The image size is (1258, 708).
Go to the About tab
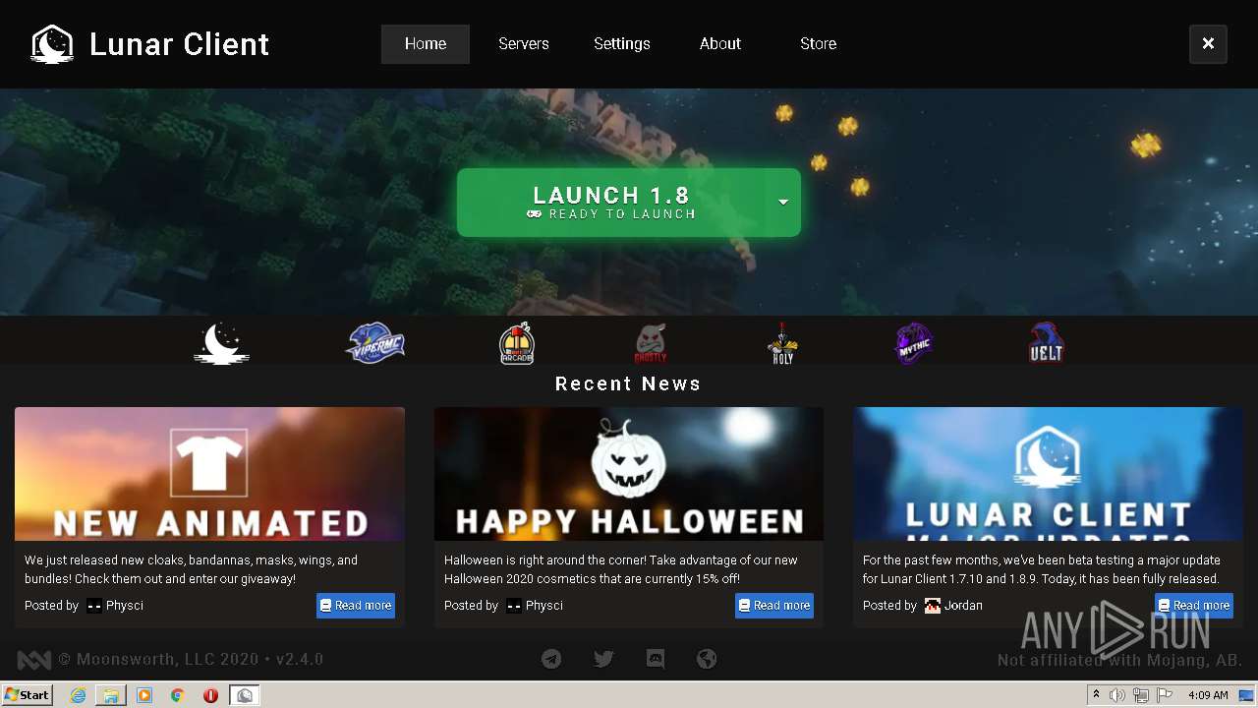point(720,44)
